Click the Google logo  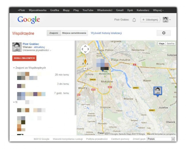point(29,20)
